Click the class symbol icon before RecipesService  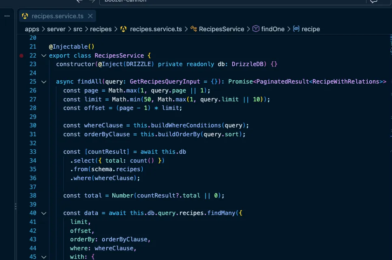click(193, 29)
